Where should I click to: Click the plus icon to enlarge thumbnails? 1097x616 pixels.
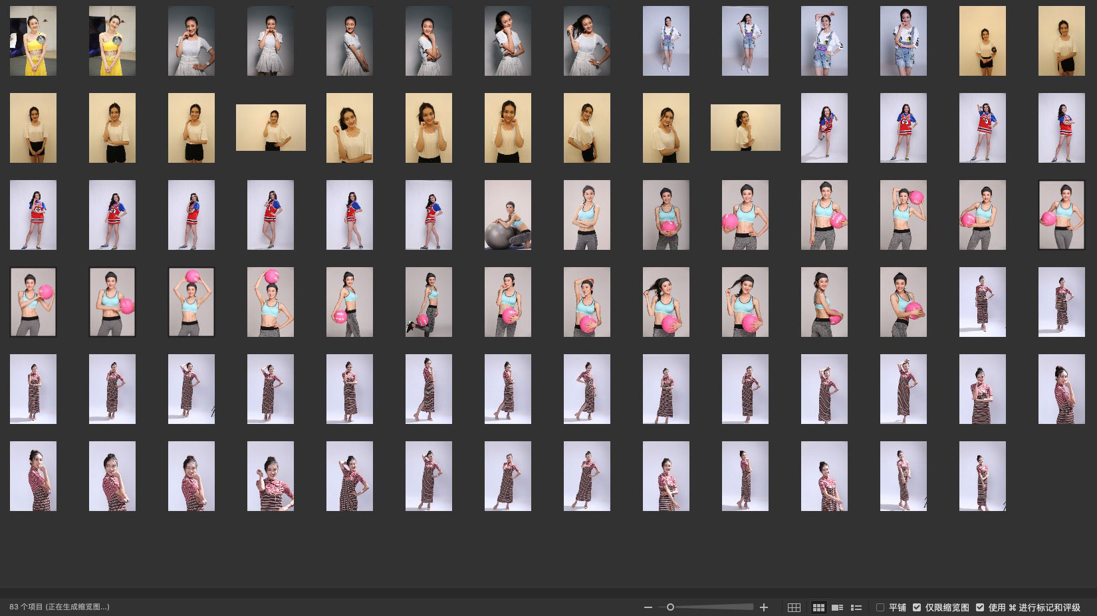[764, 607]
